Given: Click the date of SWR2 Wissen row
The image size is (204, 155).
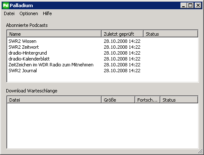Looking at the screenshot, I should 122,41.
